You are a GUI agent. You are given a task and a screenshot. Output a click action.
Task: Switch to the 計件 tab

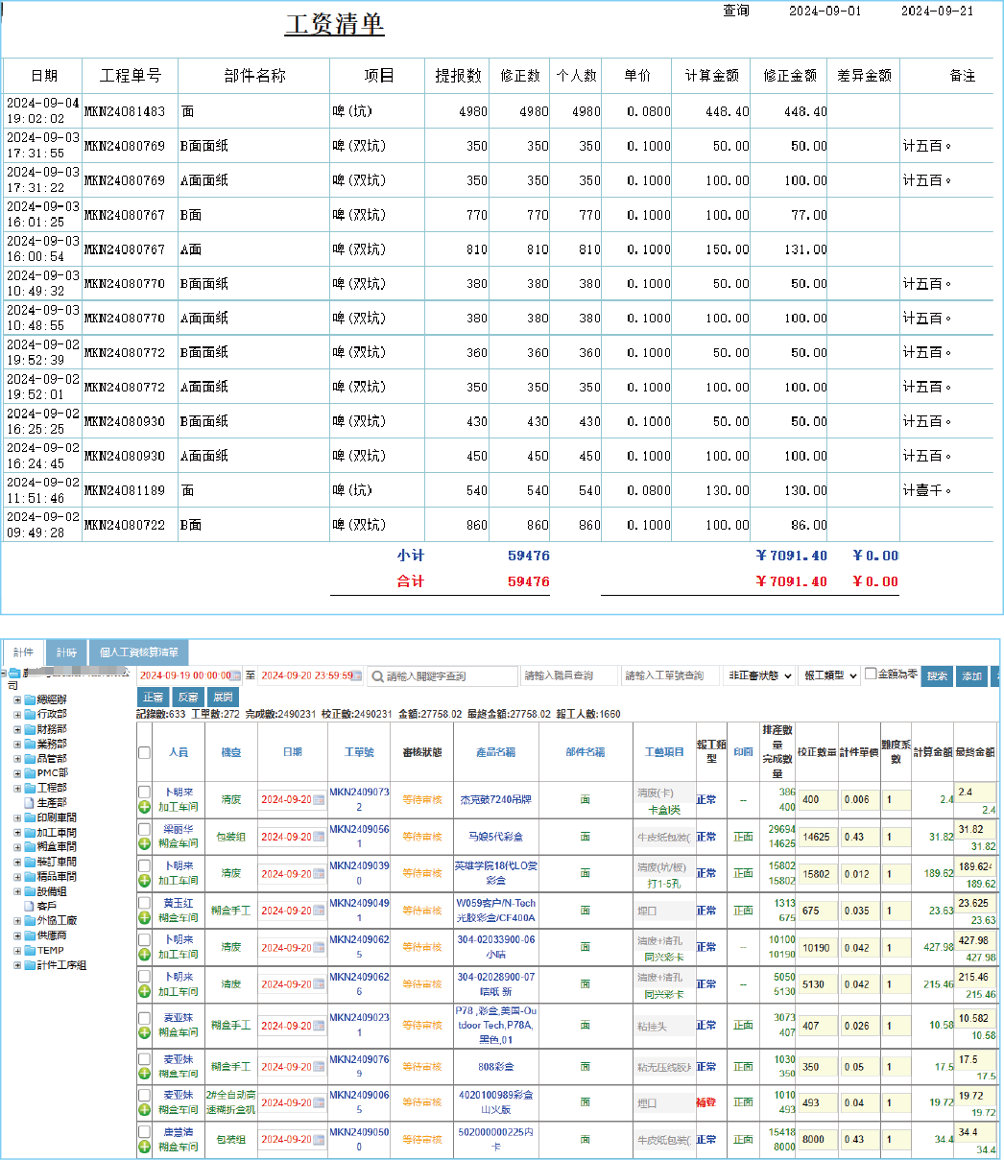click(x=23, y=652)
